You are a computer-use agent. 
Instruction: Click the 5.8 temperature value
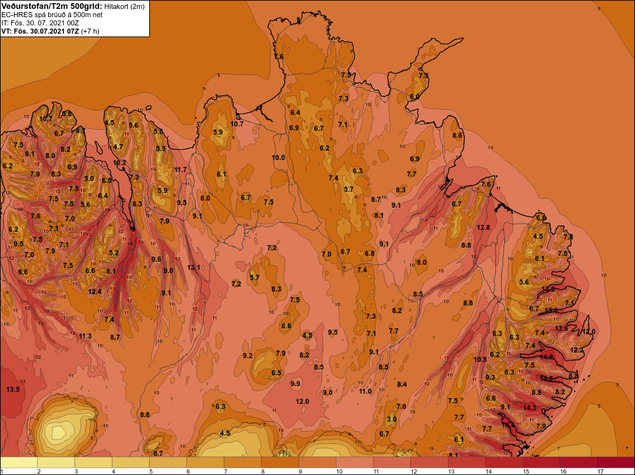tap(67, 114)
